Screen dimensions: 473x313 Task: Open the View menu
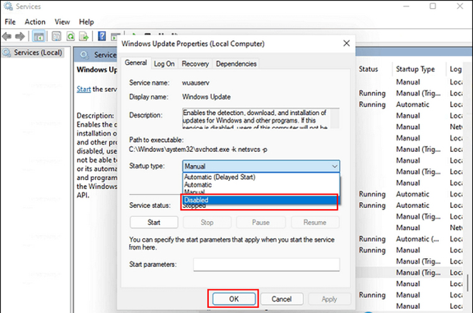62,22
